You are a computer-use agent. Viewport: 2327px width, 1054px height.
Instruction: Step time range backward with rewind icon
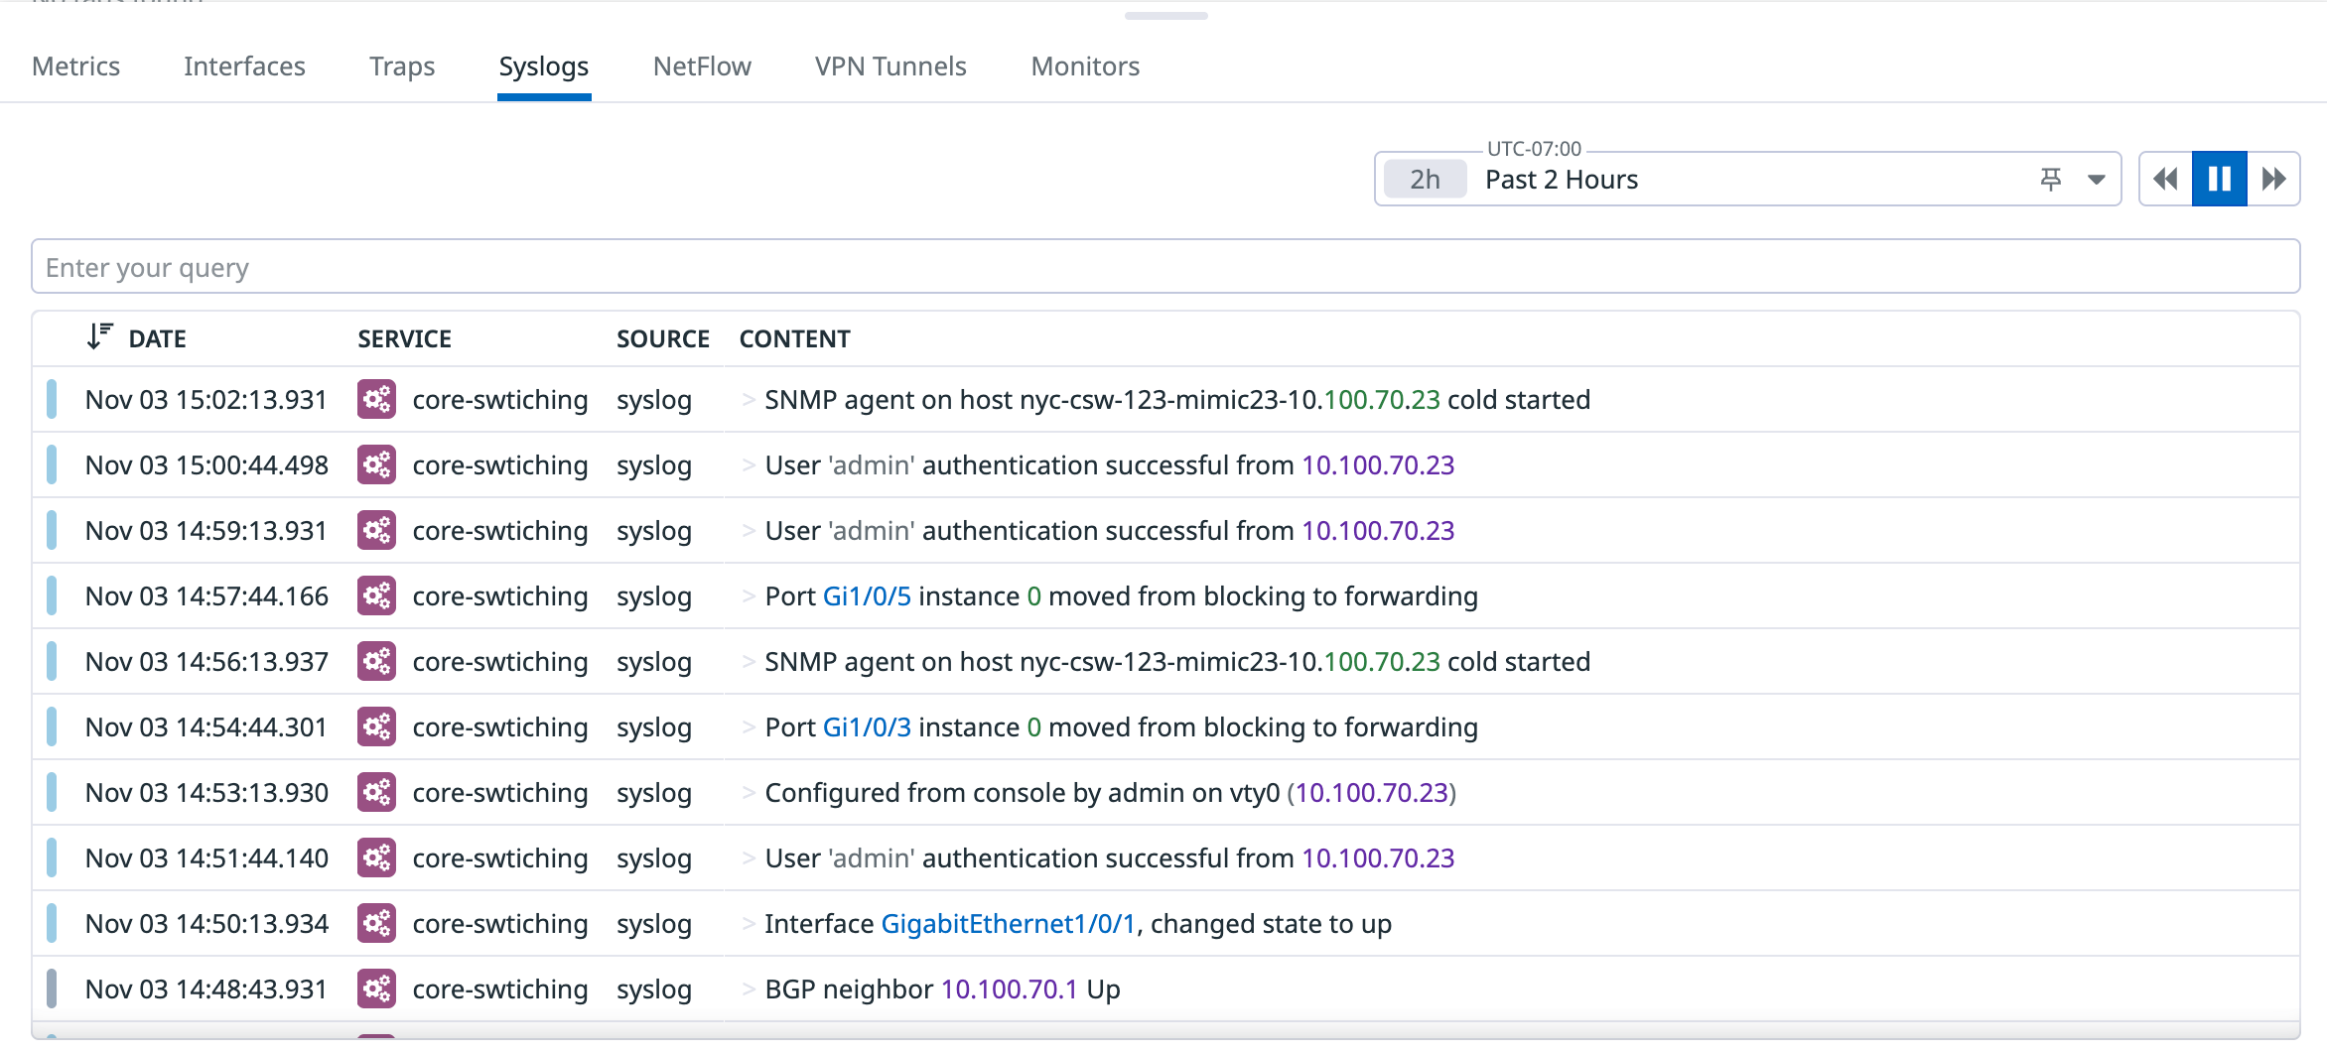(2165, 180)
